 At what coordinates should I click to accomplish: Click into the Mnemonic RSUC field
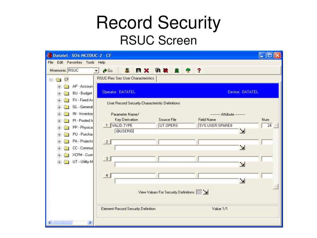point(81,70)
